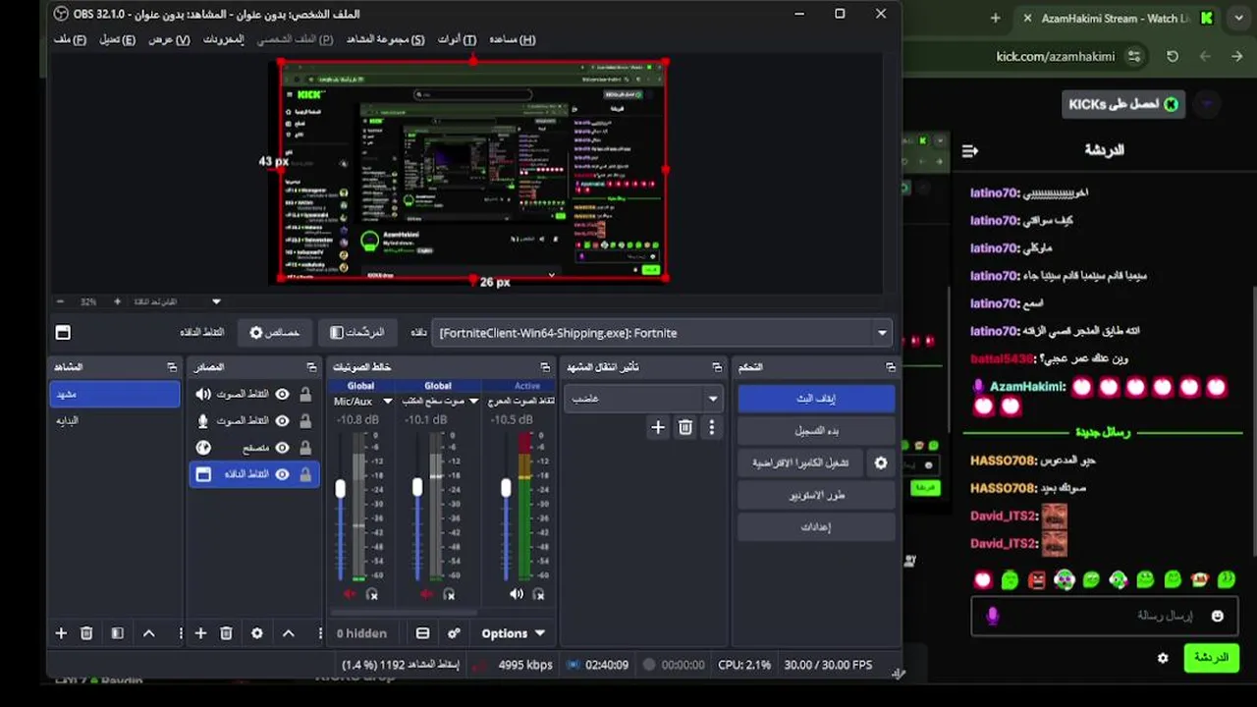
Task: Hide the microphone audio capture source
Action: pos(282,420)
